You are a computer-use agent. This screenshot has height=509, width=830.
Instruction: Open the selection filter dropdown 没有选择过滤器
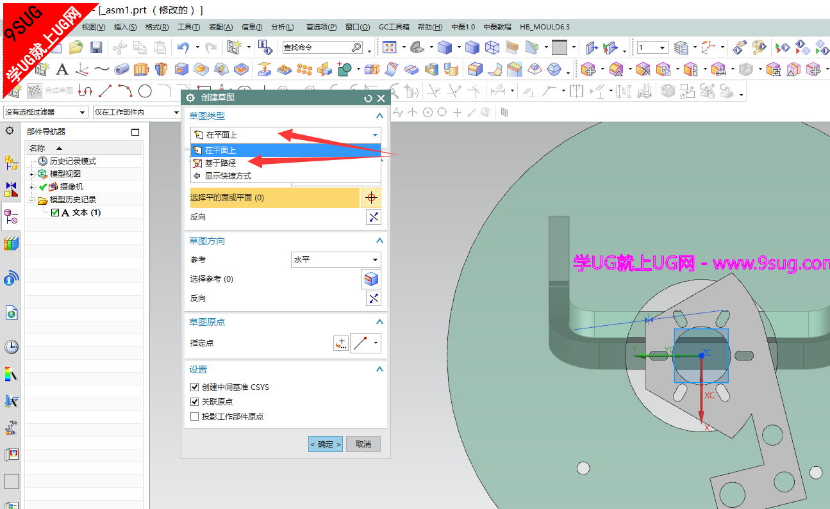click(46, 112)
